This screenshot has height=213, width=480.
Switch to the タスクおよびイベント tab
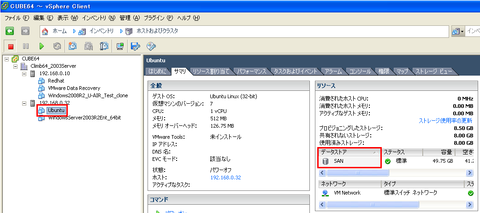(296, 71)
